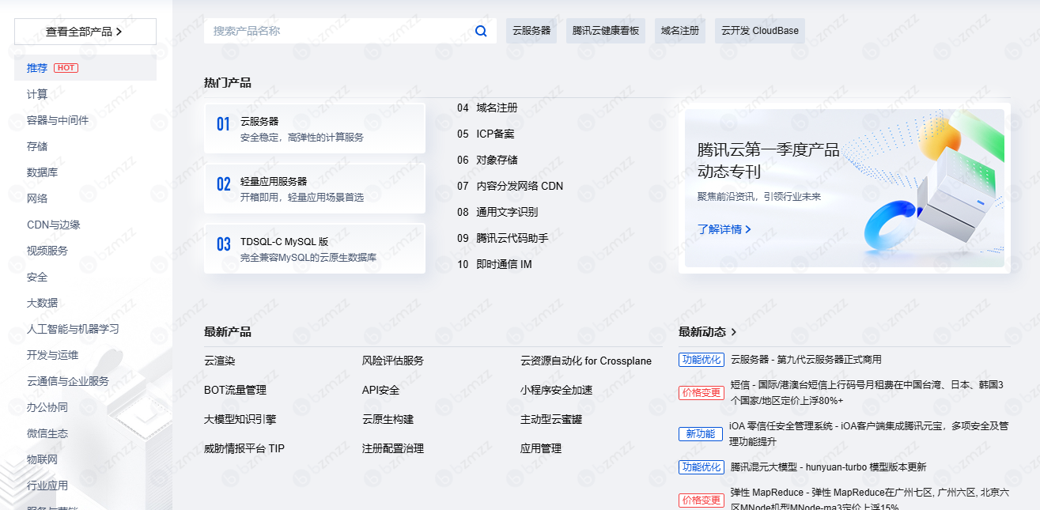Open new product 大模型知识引擎

click(240, 419)
